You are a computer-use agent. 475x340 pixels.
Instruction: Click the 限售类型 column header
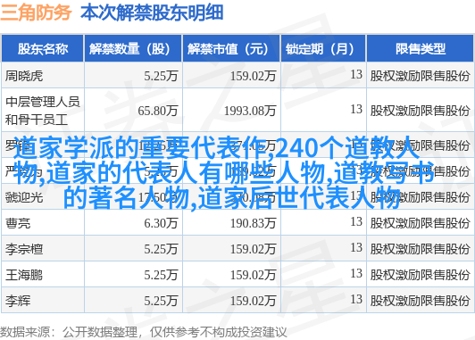(x=420, y=48)
